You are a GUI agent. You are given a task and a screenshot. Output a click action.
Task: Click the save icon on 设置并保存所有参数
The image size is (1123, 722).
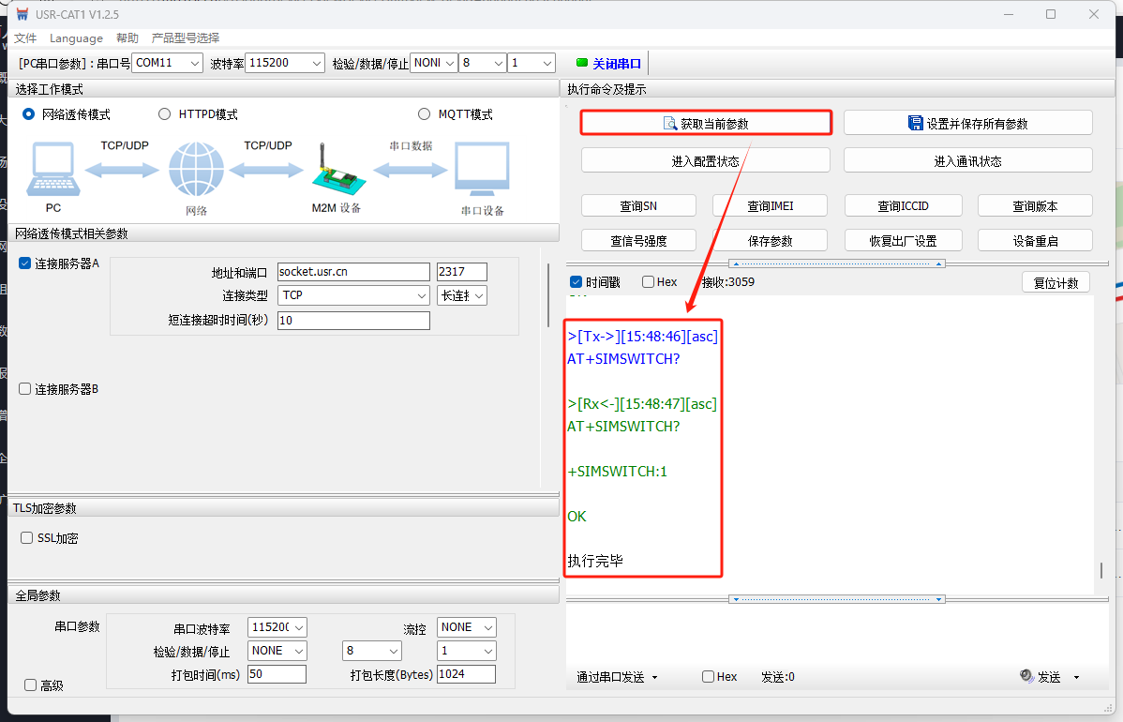(916, 123)
